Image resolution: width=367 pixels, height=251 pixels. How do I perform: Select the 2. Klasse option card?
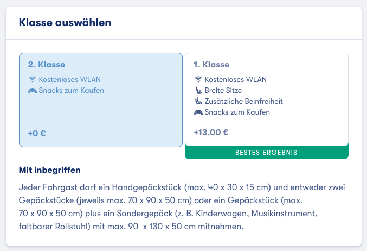101,100
